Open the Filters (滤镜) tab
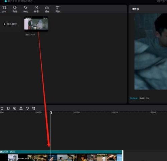 (47, 9)
